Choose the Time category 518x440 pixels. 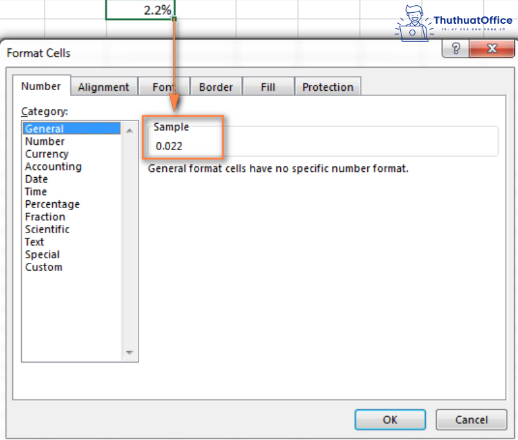coord(35,191)
